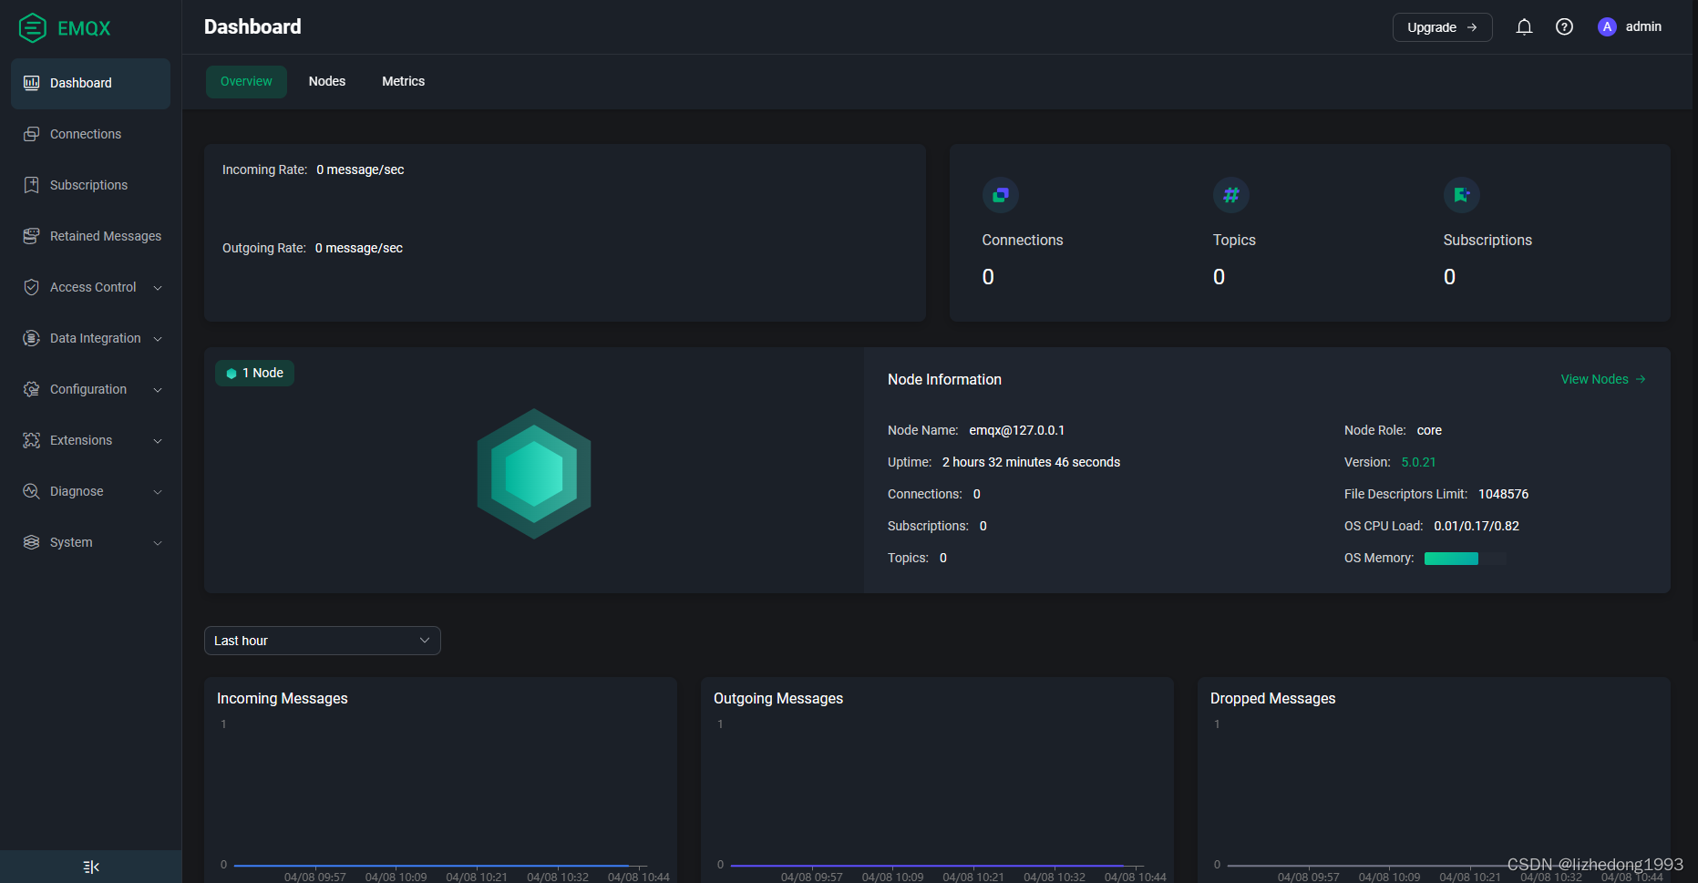Open Retained Messages in the sidebar
Viewport: 1698px width, 883px height.
click(x=91, y=236)
